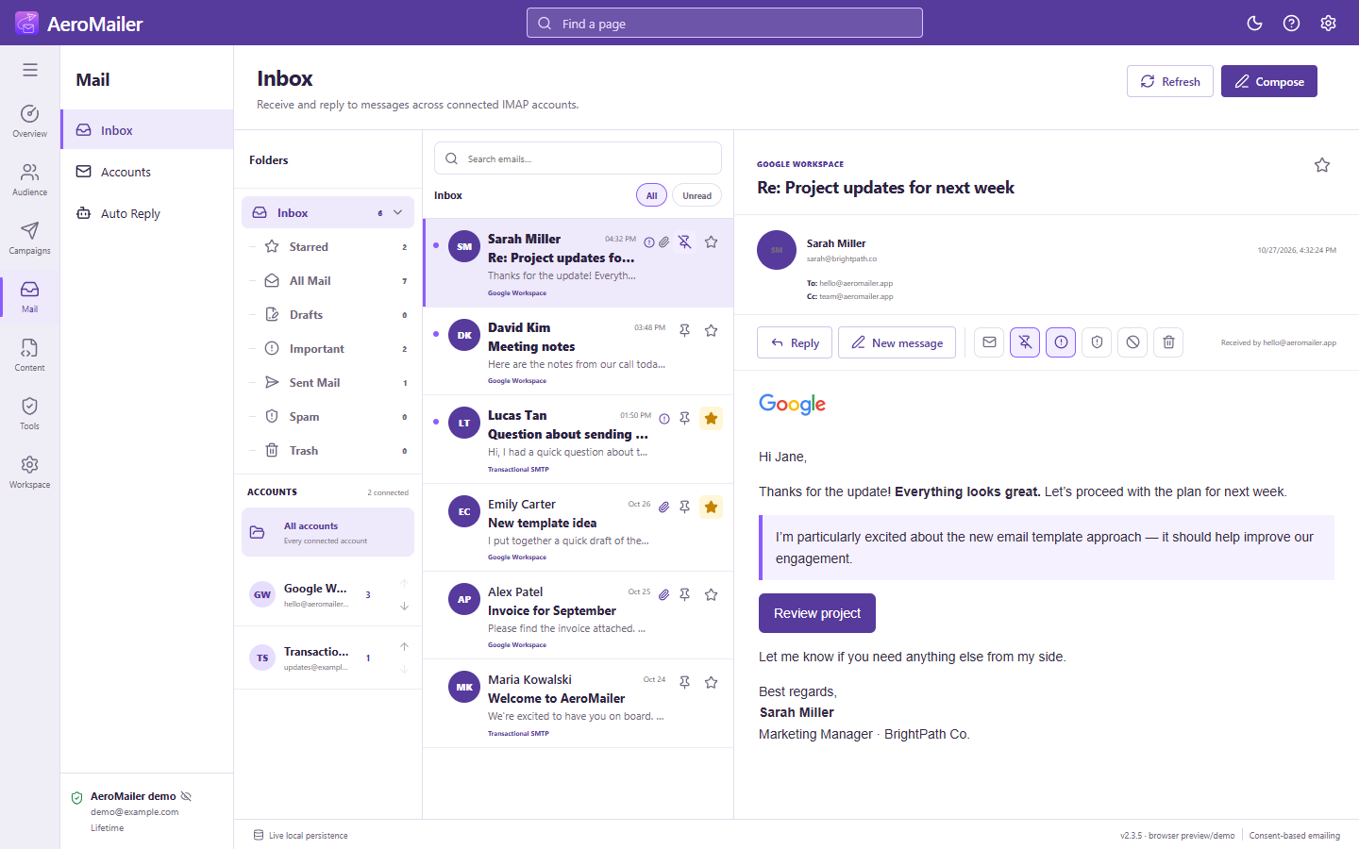Block sender using the circle-slash icon

[1132, 342]
